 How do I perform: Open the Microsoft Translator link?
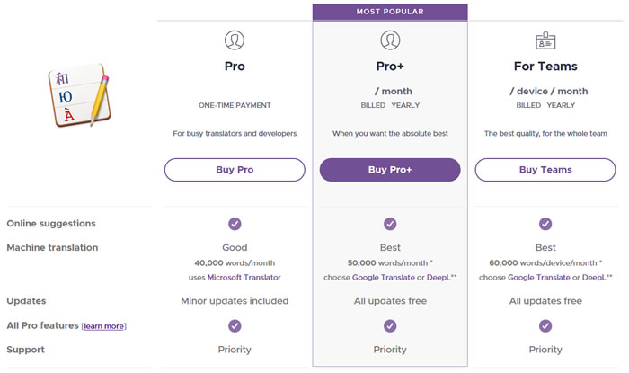pos(244,277)
